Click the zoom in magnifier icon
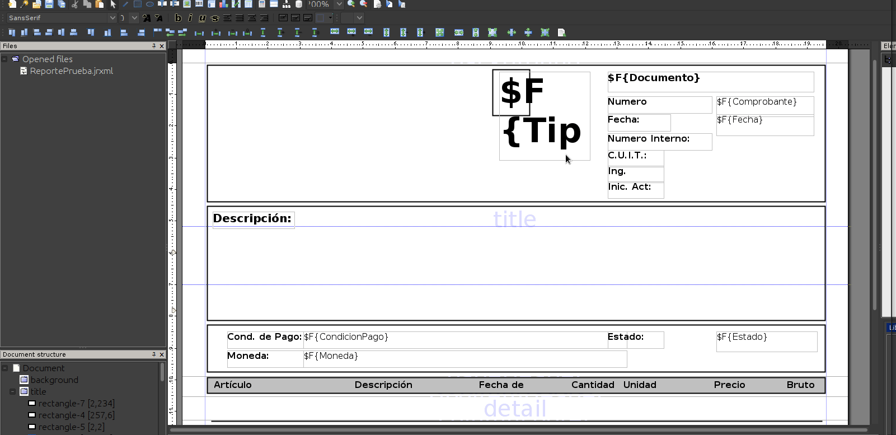The width and height of the screenshot is (896, 435). coord(351,4)
